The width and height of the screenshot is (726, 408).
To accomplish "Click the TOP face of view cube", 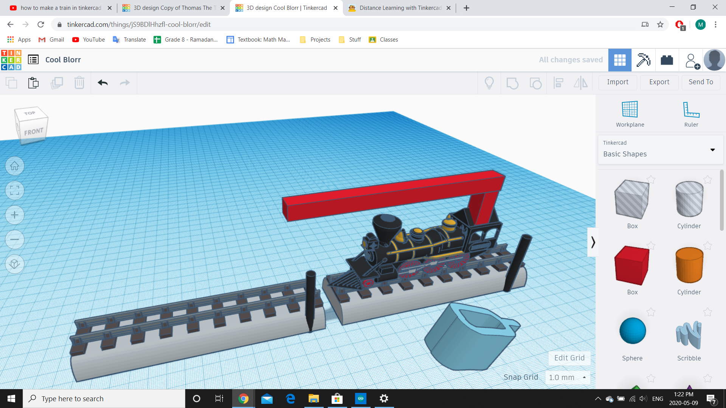I will coord(30,113).
